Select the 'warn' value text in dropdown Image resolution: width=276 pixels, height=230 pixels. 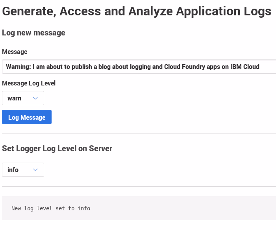[15, 98]
